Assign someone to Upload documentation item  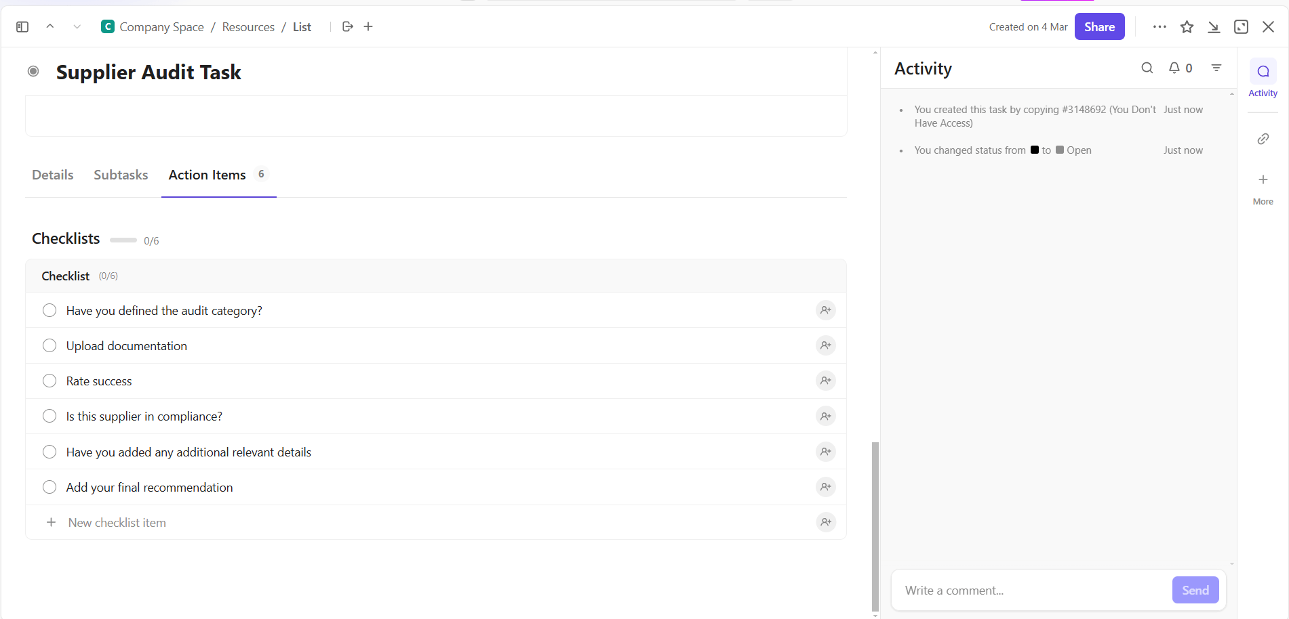point(825,345)
